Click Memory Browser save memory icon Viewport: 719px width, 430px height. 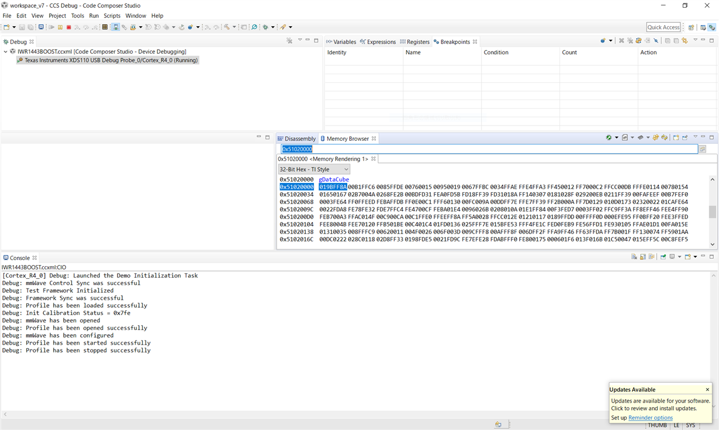pos(625,137)
